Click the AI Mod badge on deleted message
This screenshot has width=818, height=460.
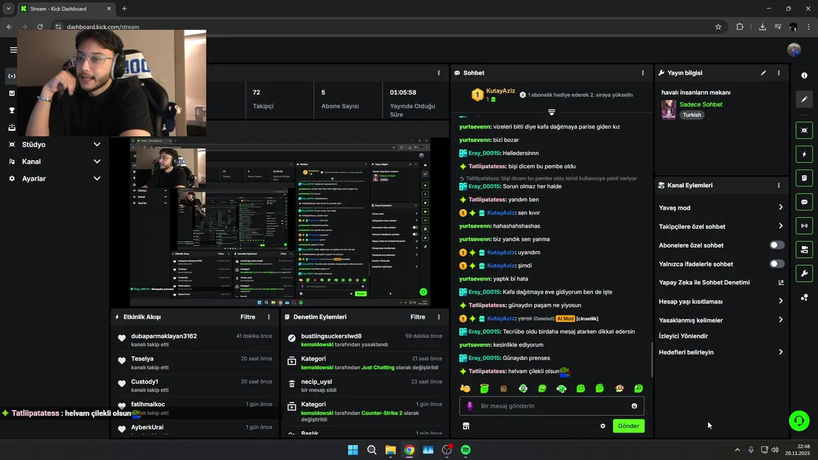click(565, 318)
